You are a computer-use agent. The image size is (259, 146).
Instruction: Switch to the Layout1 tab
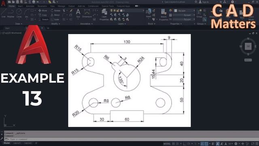(x=17, y=143)
